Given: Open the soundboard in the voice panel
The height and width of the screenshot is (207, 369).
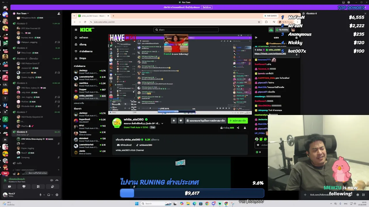Looking at the screenshot, I should click(x=52, y=187).
